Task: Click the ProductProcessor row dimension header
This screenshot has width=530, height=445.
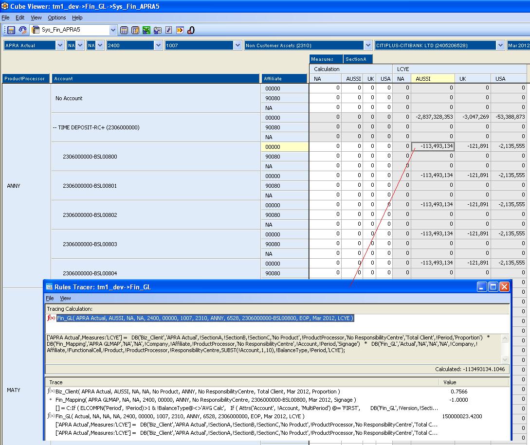Action: pos(26,78)
